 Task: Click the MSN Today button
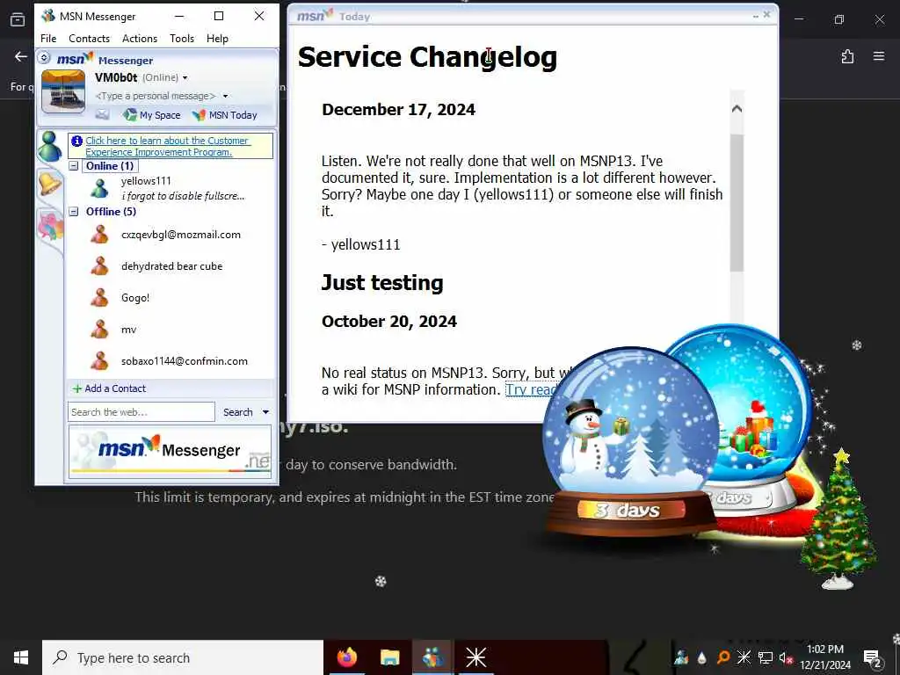[224, 115]
